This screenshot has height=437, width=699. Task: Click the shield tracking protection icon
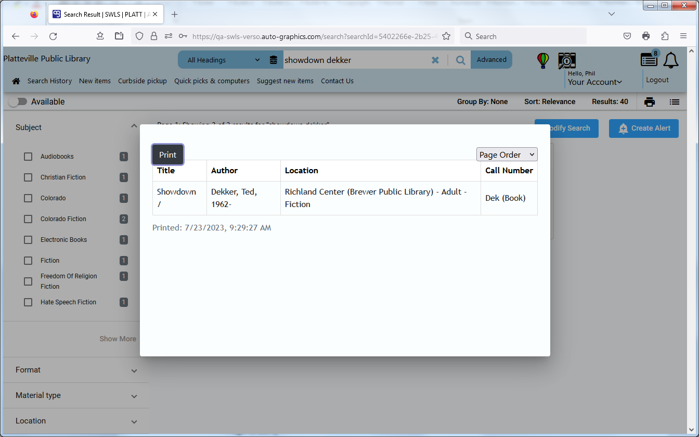139,36
